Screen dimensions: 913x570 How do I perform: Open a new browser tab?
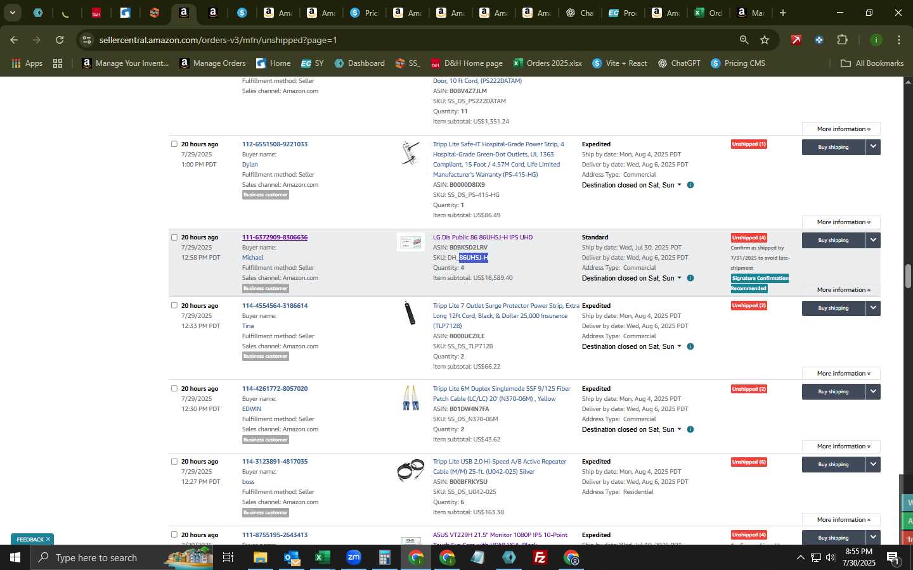click(x=783, y=13)
